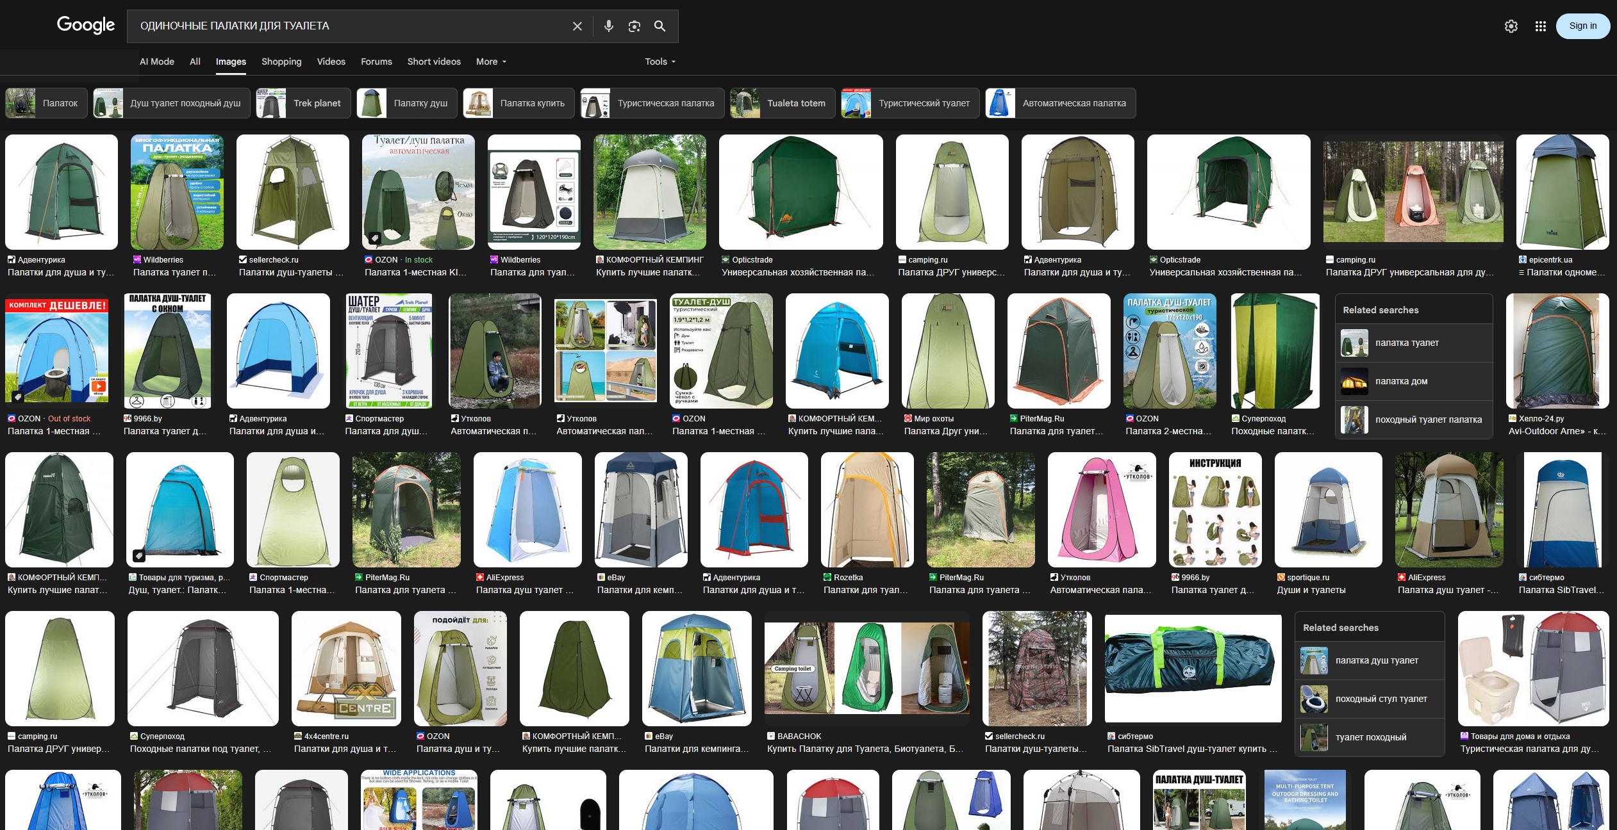Open quick settings gear icon
The width and height of the screenshot is (1617, 830).
1511,26
